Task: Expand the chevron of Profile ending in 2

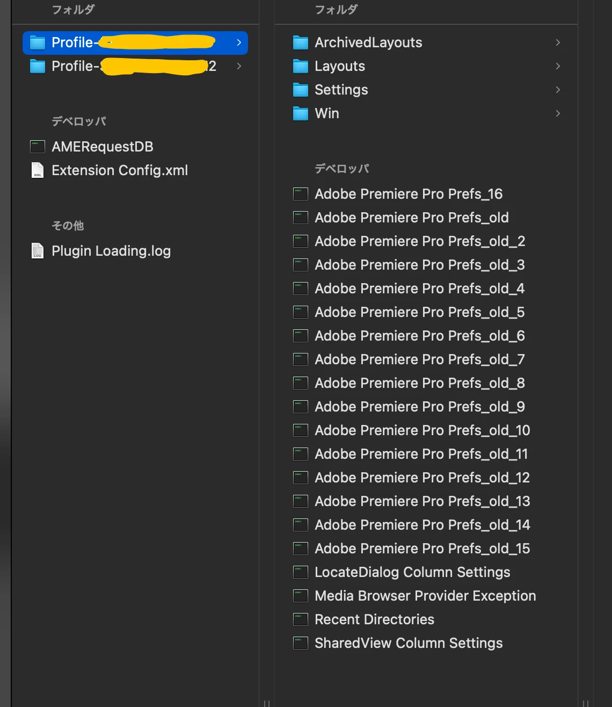Action: 239,66
